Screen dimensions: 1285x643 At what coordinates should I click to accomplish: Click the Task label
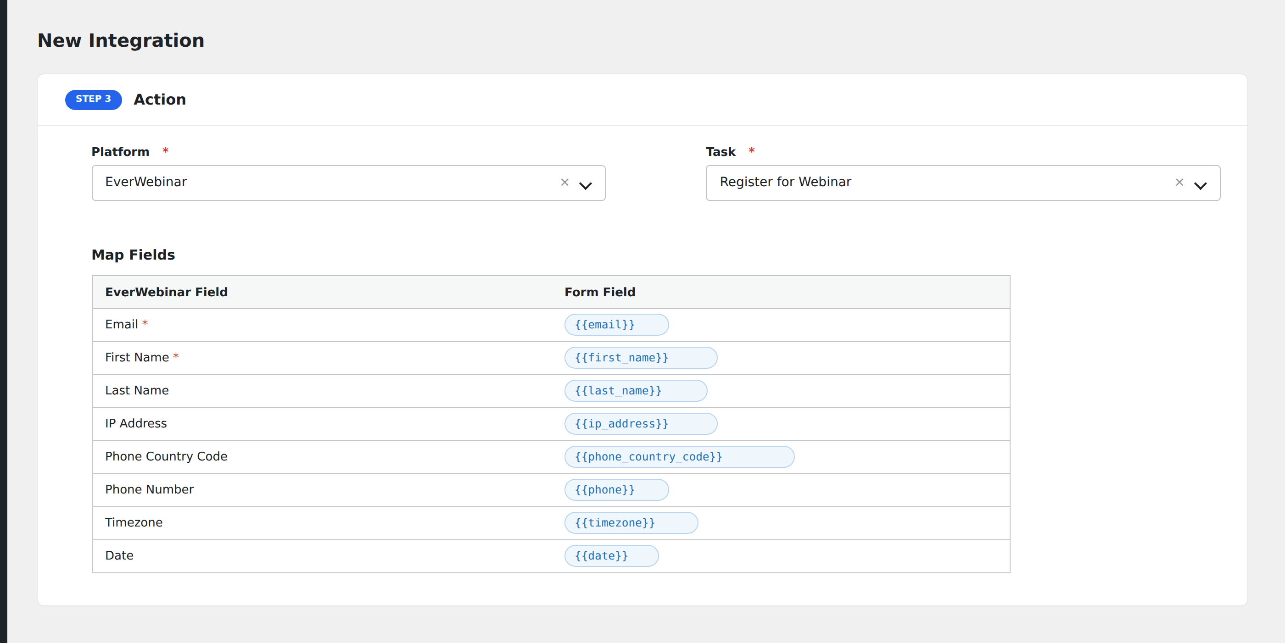pos(721,151)
